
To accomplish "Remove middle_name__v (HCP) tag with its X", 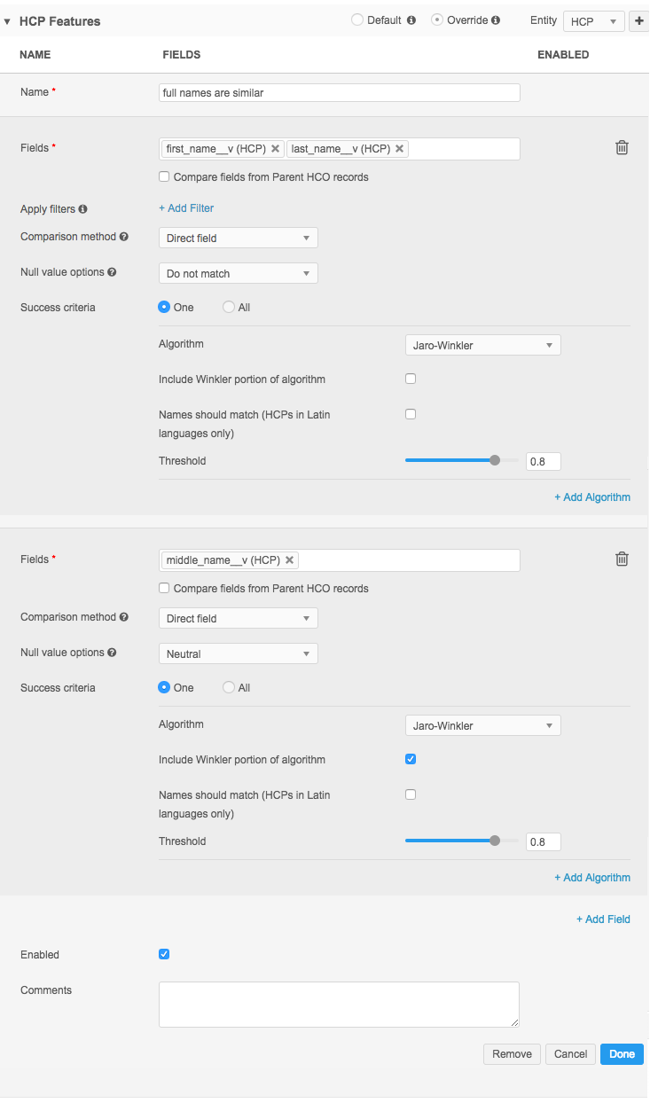I will coord(290,560).
